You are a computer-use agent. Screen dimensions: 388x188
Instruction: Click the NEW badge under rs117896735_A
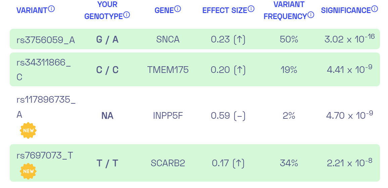pos(28,130)
